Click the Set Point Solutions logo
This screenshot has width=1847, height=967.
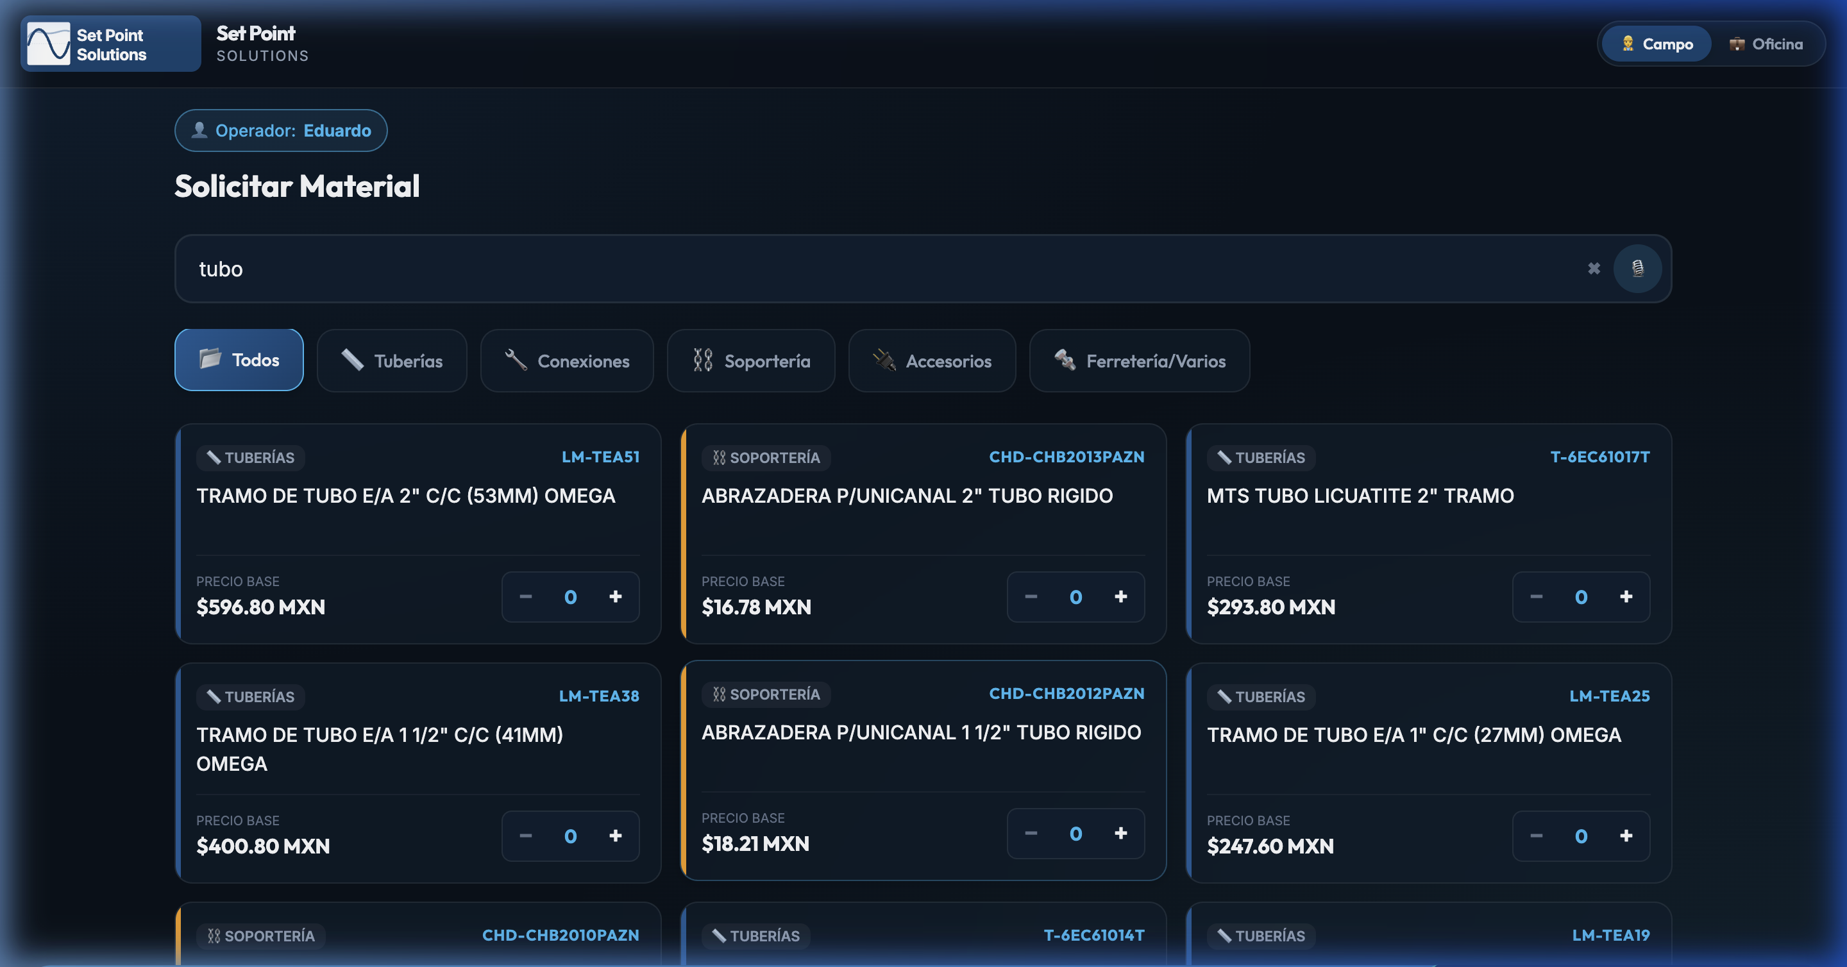pyautogui.click(x=110, y=44)
